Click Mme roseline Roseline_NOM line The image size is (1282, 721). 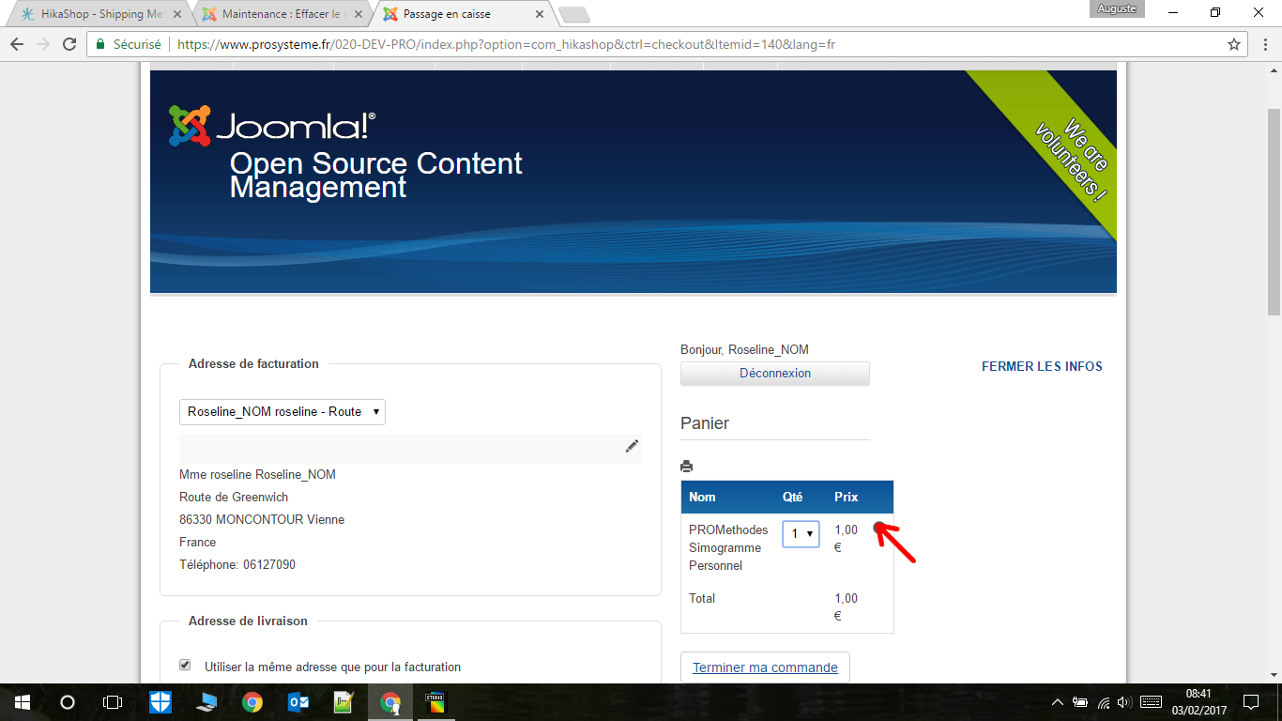click(257, 474)
